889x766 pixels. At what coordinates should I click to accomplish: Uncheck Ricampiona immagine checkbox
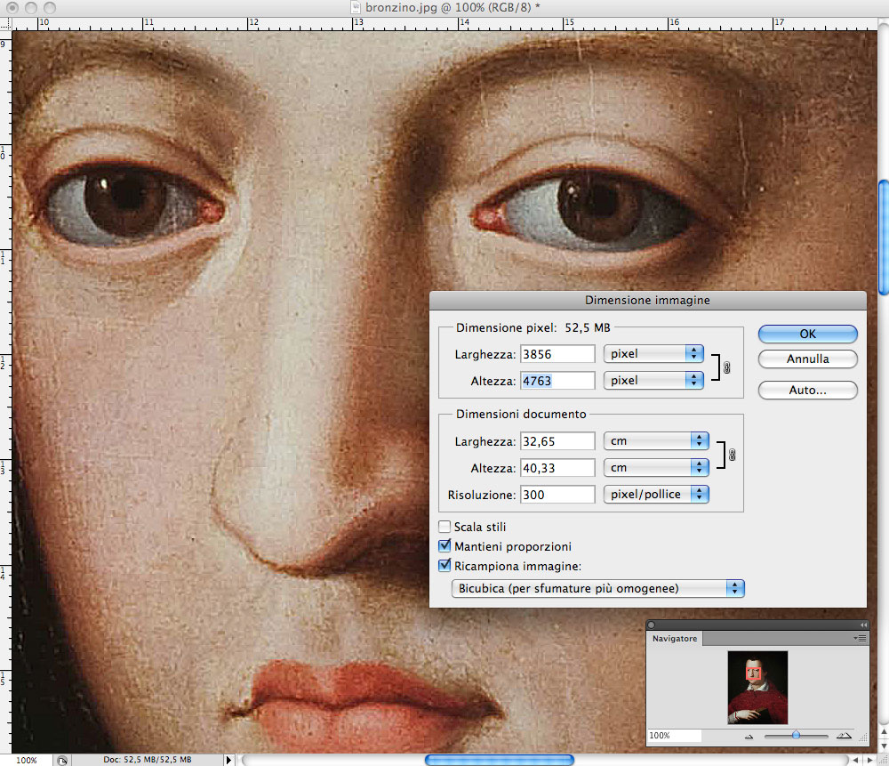(x=445, y=565)
